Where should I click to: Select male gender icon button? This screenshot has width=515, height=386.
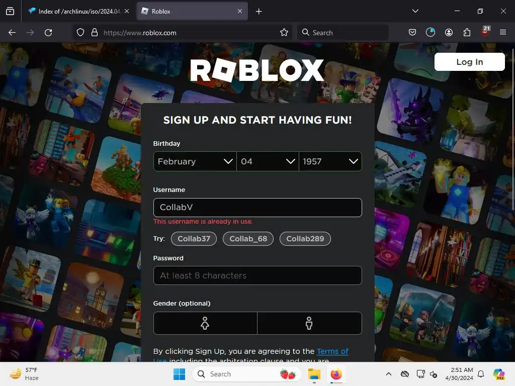click(309, 323)
